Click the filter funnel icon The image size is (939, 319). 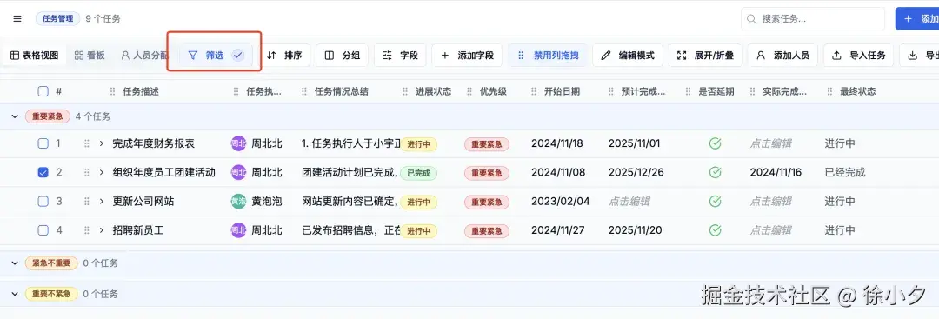(x=192, y=55)
